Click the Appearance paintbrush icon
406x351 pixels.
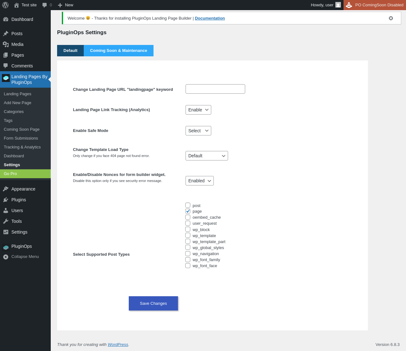[x=6, y=189]
